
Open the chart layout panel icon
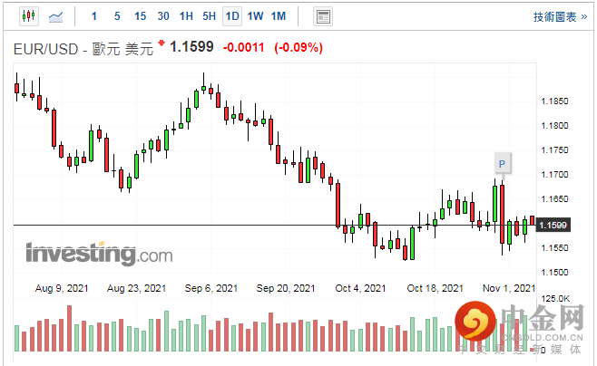coord(322,16)
